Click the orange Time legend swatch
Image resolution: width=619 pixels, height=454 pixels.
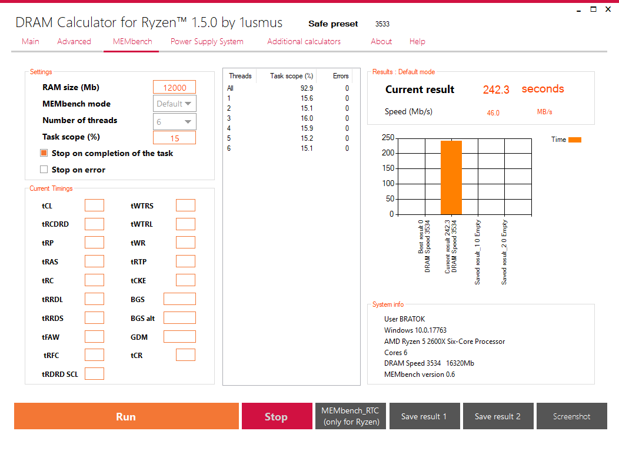click(x=575, y=140)
